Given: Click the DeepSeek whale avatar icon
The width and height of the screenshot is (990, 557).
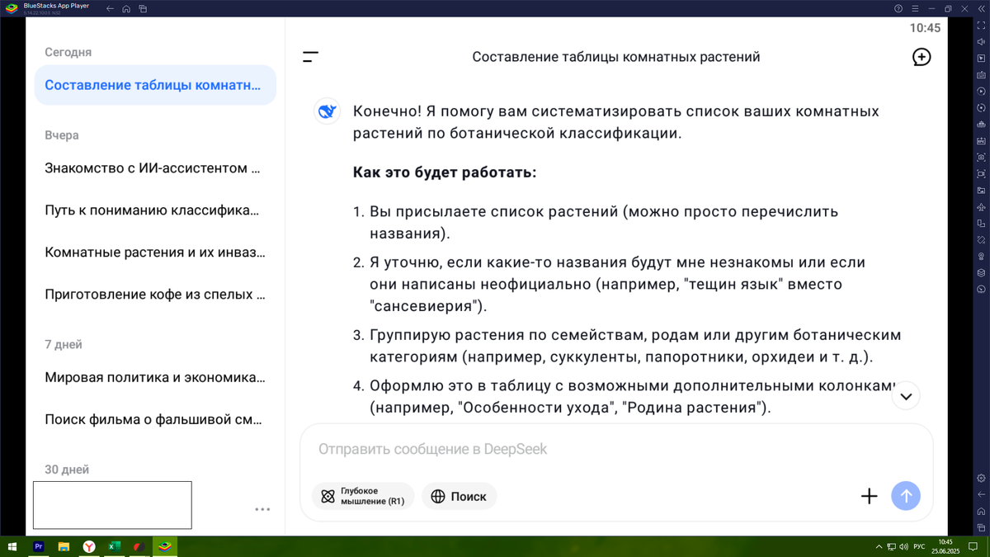Looking at the screenshot, I should pyautogui.click(x=328, y=111).
